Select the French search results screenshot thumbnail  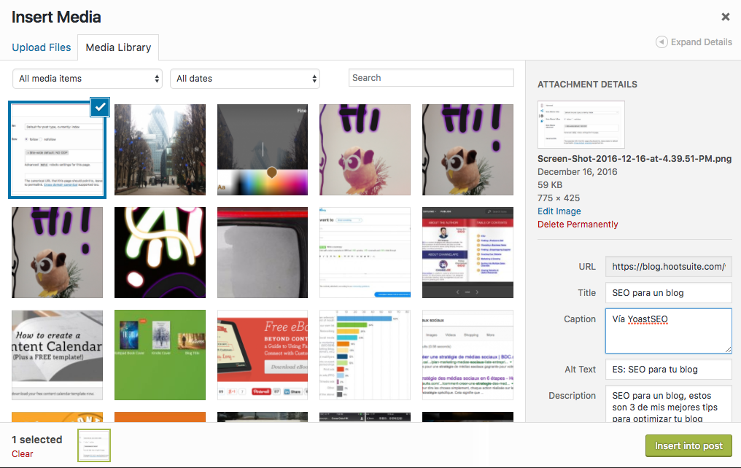tap(468, 355)
